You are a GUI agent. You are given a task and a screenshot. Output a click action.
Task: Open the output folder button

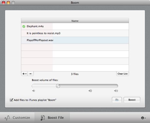(x=117, y=100)
